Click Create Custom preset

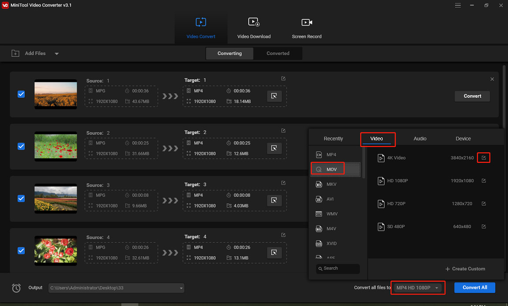[465, 269]
